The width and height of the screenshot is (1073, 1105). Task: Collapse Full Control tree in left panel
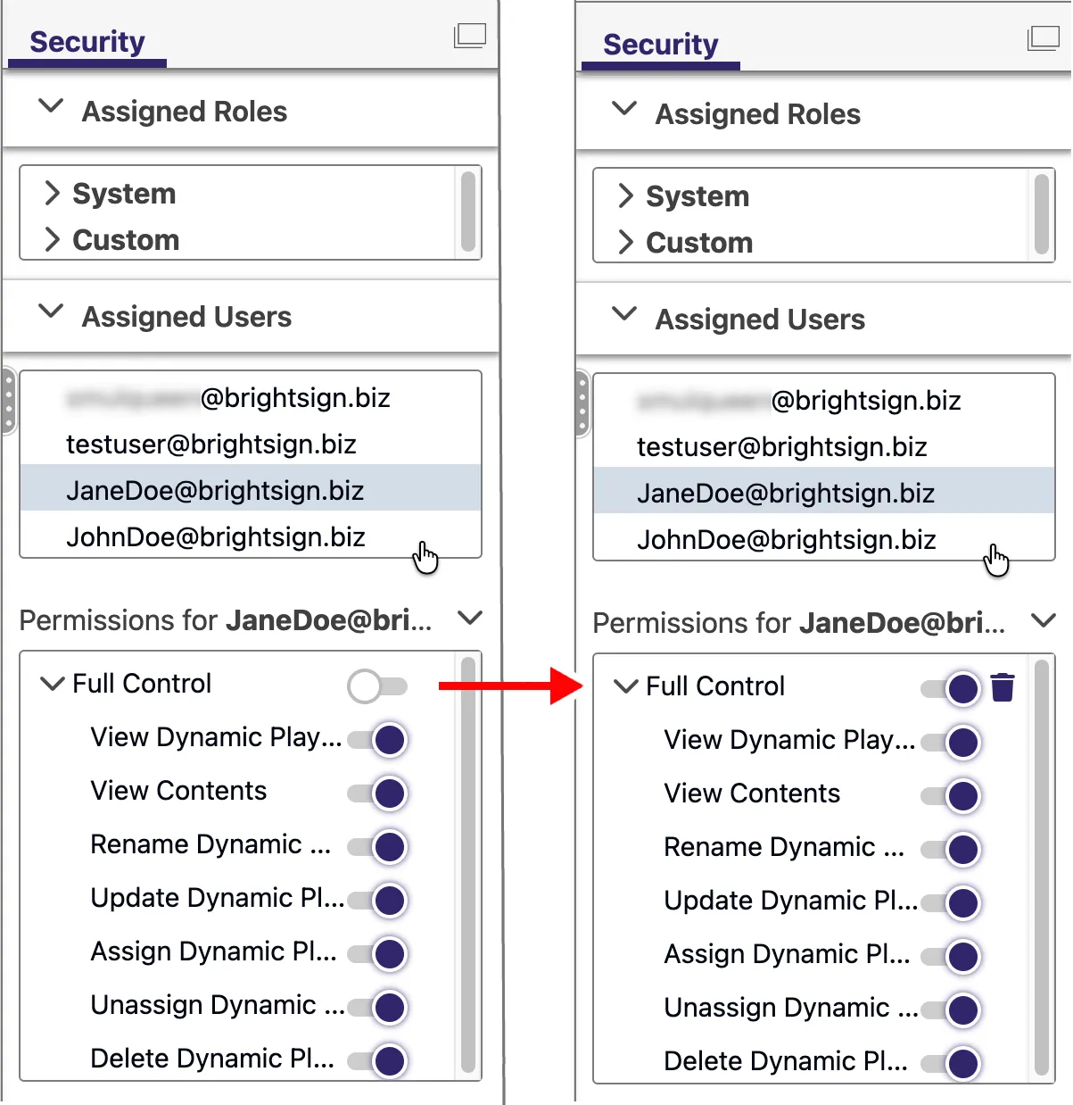point(54,684)
